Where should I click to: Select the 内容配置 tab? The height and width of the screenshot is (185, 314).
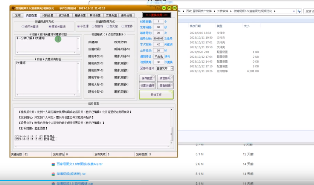point(32,15)
